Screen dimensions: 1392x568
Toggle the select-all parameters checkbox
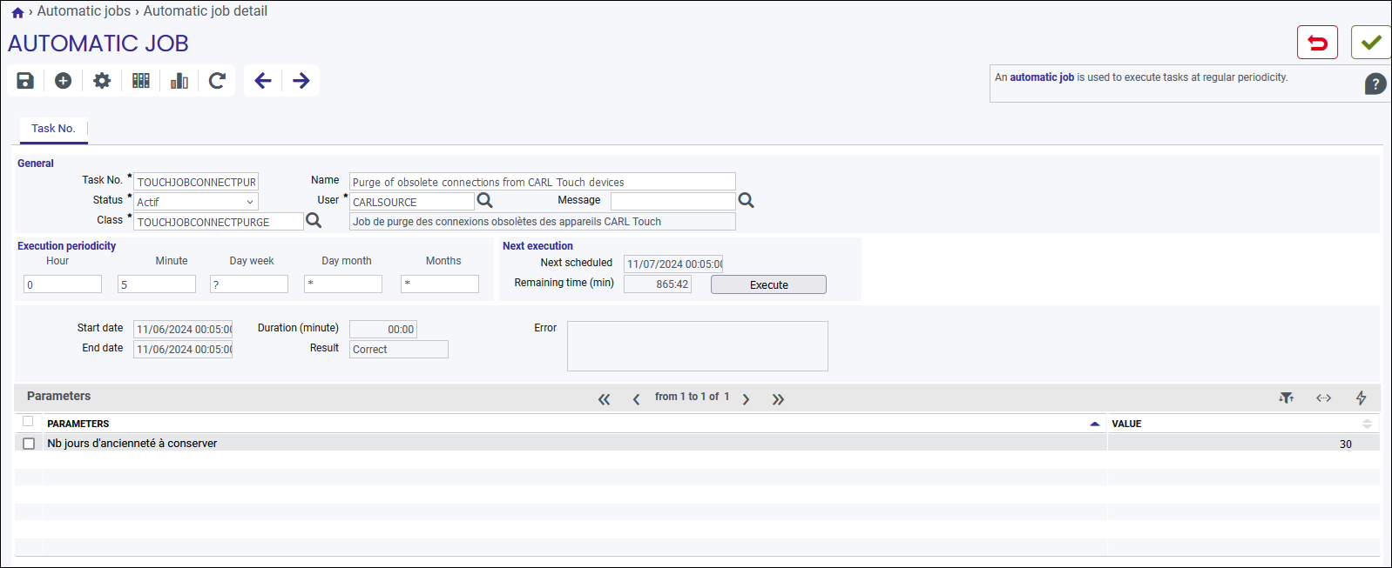point(28,422)
